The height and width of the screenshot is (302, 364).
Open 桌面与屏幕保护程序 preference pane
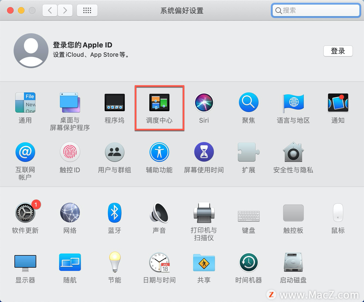point(70,102)
